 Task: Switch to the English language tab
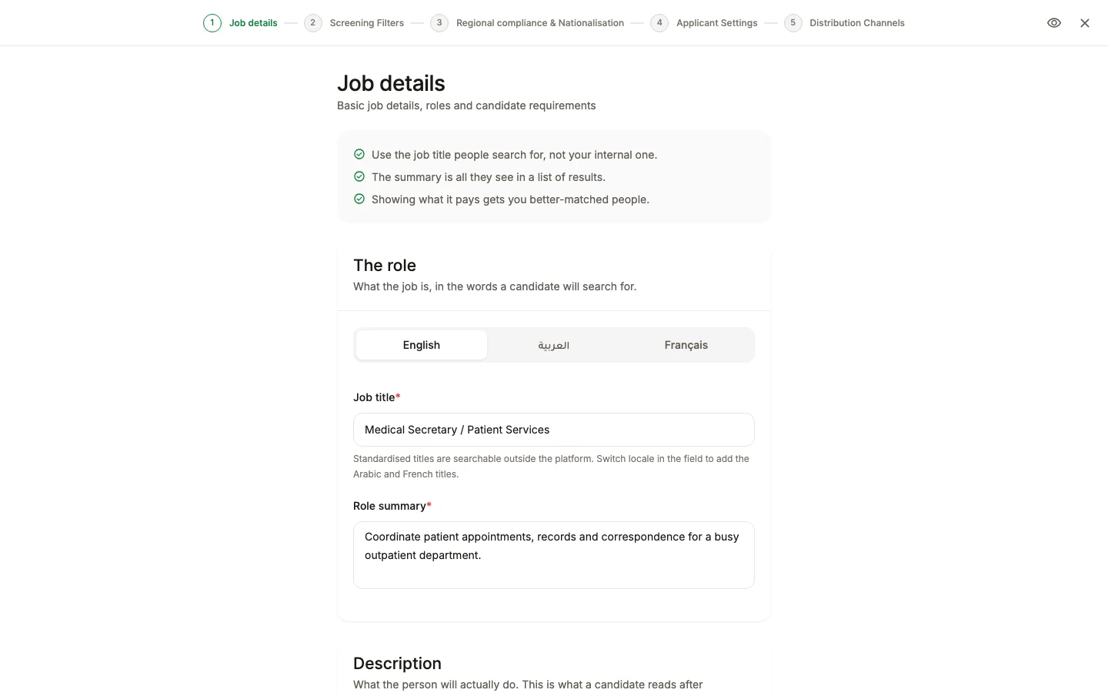422,345
